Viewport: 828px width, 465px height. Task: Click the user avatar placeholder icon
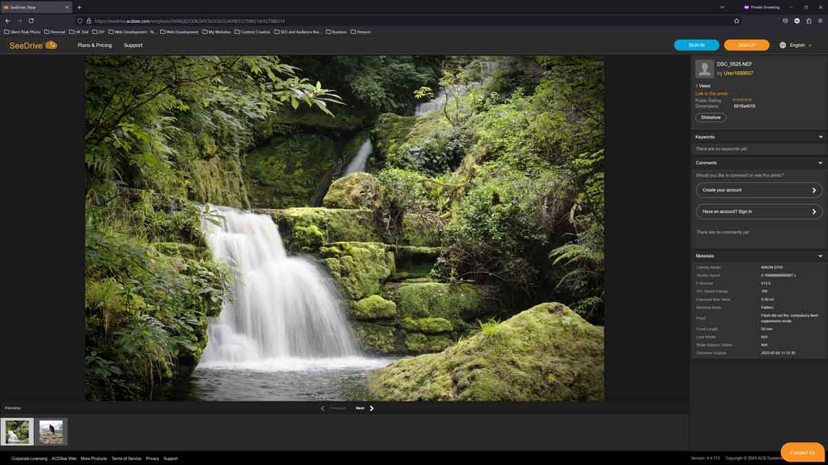click(704, 68)
